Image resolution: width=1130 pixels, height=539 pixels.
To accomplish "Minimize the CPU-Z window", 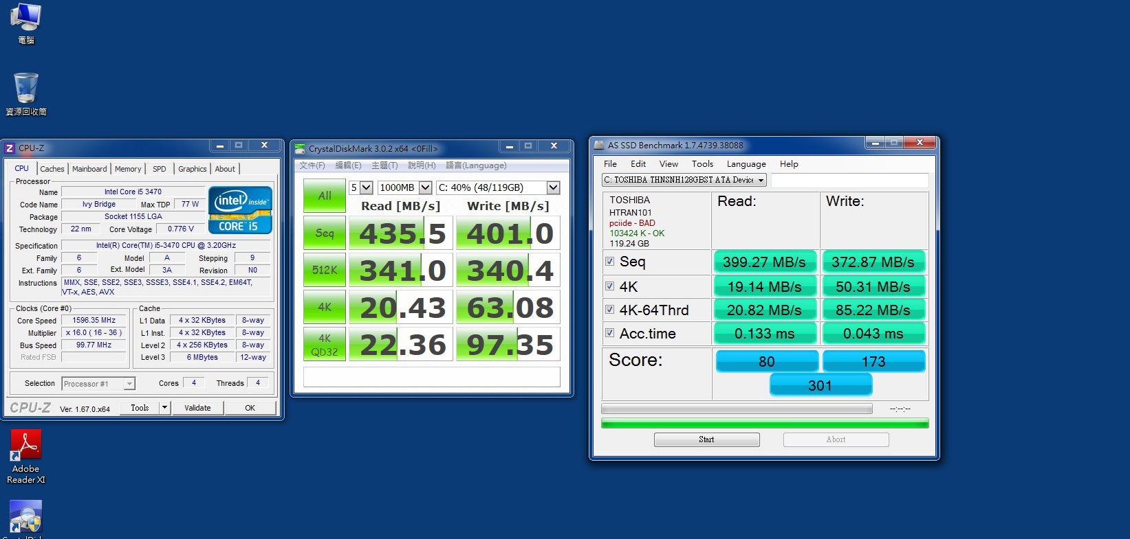I will (220, 146).
